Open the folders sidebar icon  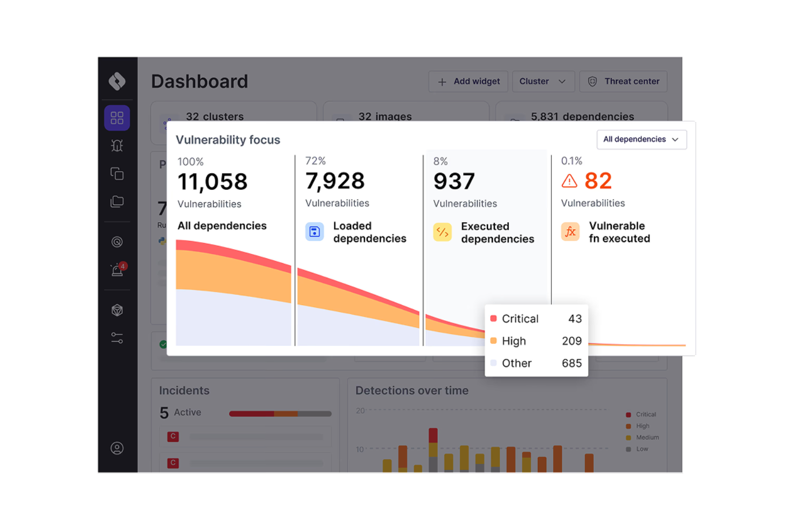[x=117, y=202]
